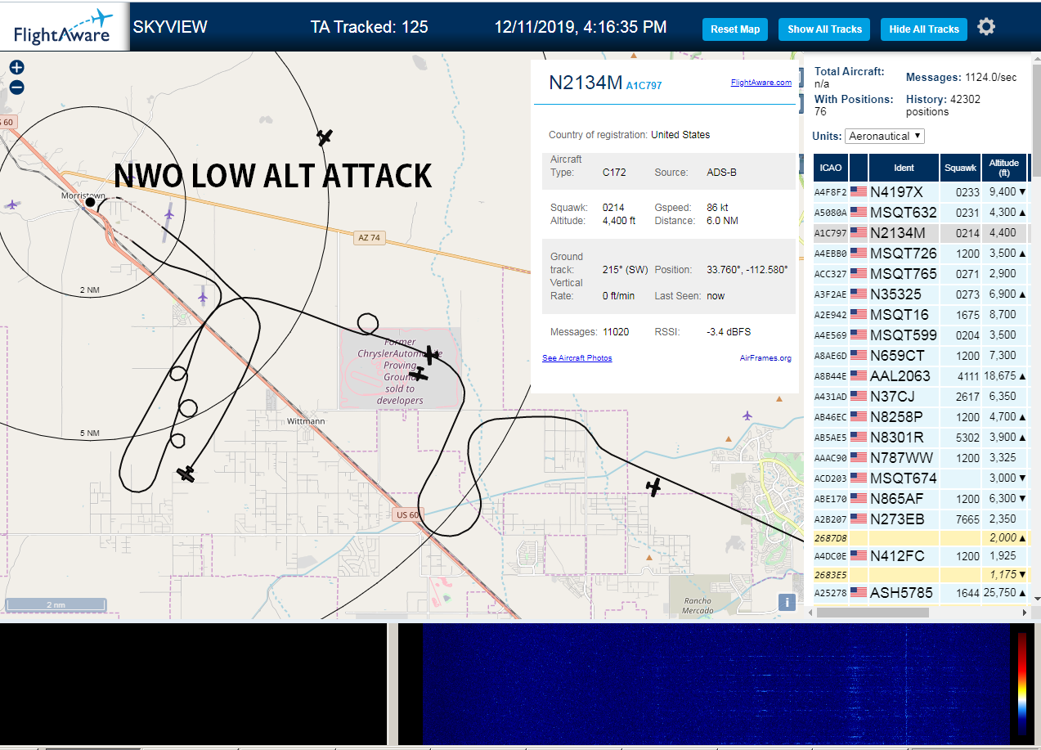Click the table scrollbar right arrow
The height and width of the screenshot is (750, 1041).
[1025, 613]
